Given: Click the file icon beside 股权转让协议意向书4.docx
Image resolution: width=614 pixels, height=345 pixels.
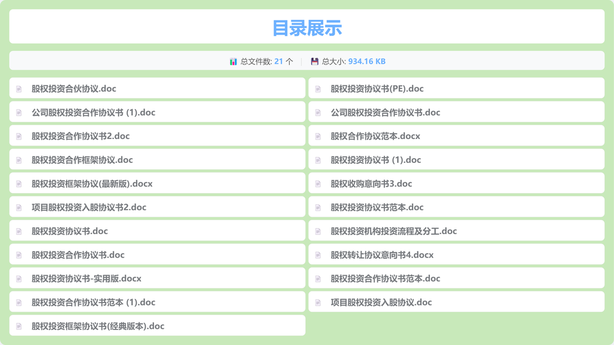Looking at the screenshot, I should (x=318, y=255).
